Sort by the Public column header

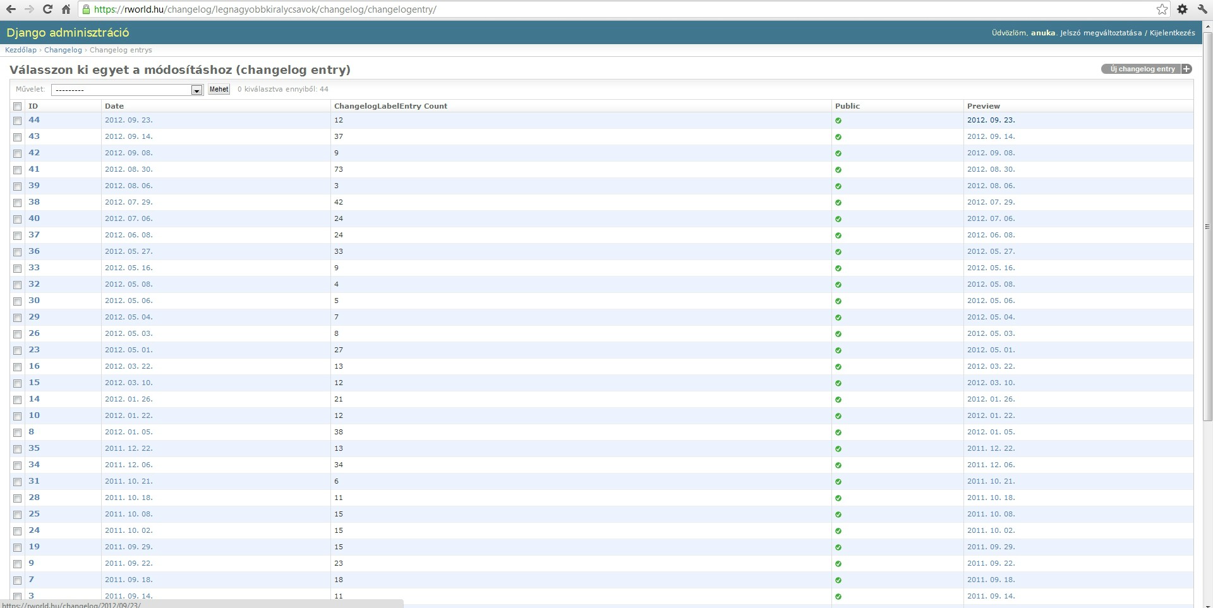[847, 106]
